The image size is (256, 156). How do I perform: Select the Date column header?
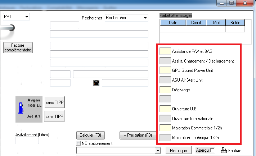click(173, 23)
